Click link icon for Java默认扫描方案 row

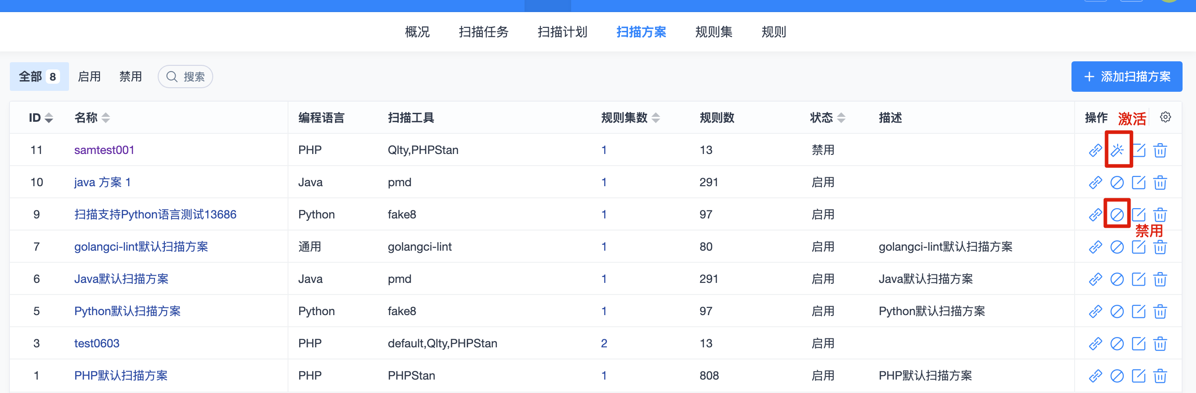click(x=1095, y=279)
